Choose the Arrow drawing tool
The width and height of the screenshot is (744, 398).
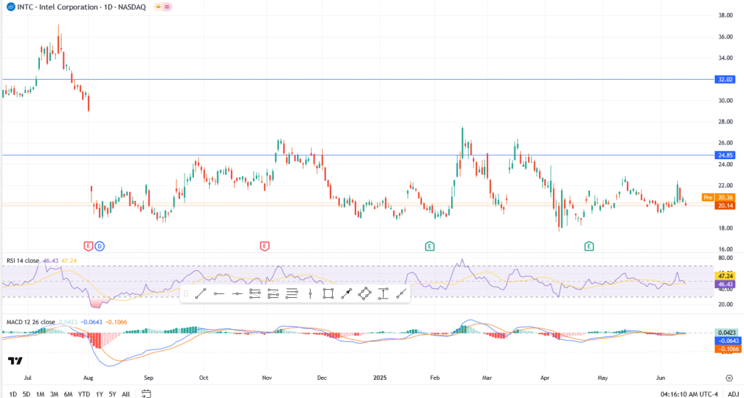347,293
